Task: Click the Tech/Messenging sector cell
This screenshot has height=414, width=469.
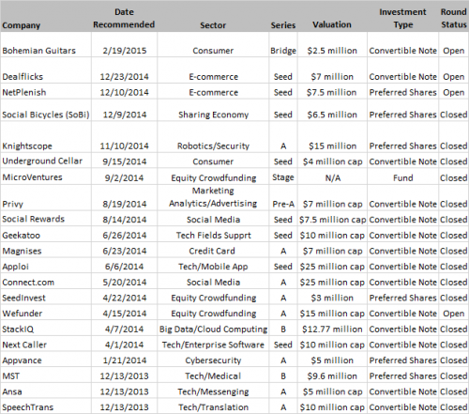Action: click(213, 391)
